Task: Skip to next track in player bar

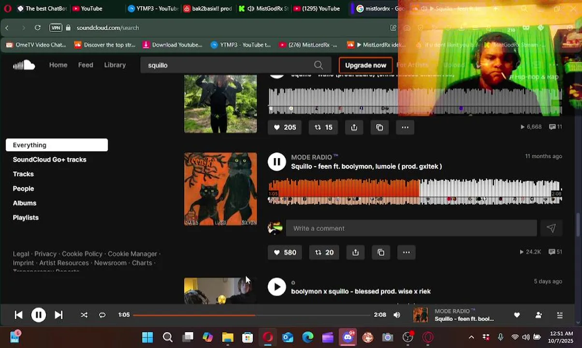Action: click(58, 315)
